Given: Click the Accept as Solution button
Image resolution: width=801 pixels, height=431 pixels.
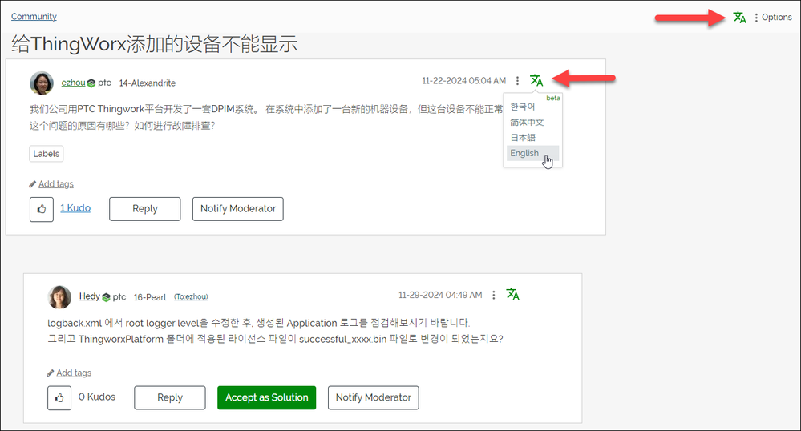Looking at the screenshot, I should 267,397.
